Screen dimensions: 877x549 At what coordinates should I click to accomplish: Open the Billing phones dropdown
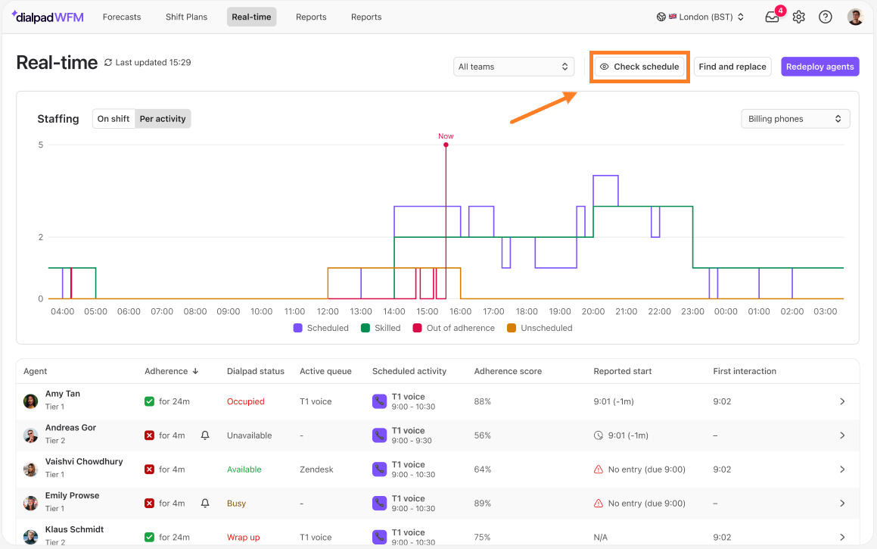click(795, 119)
